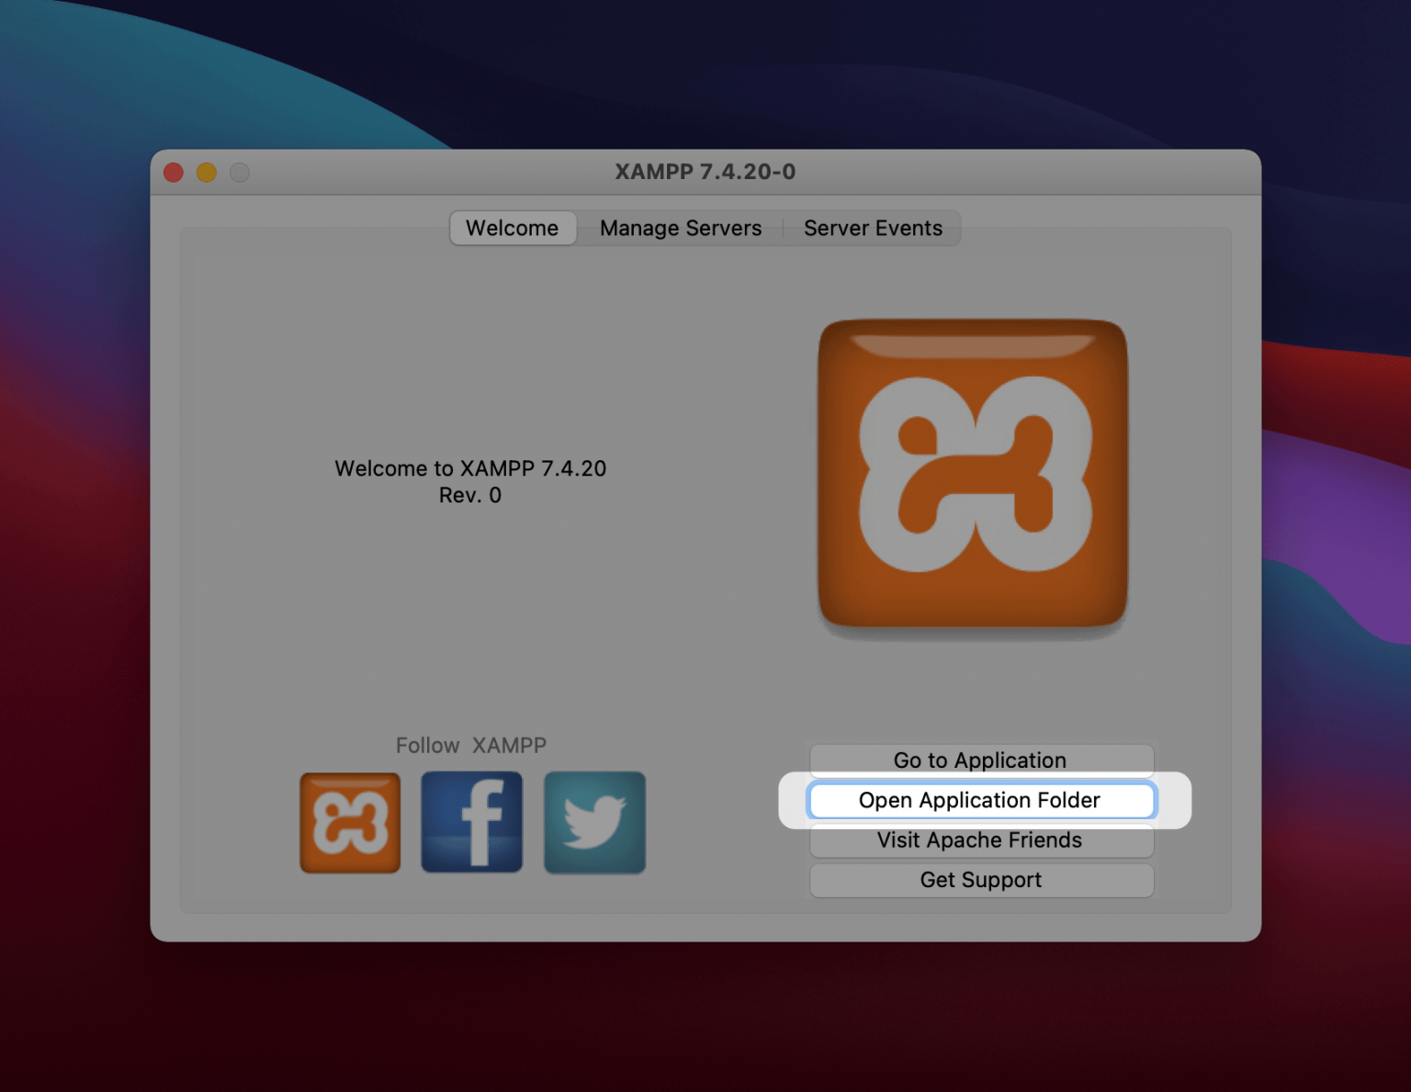
Task: Click the orange XAMPP icon beside Facebook
Action: tap(349, 820)
